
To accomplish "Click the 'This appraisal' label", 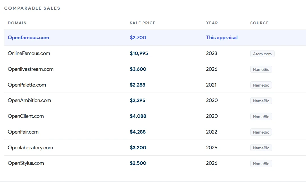I will (x=222, y=38).
